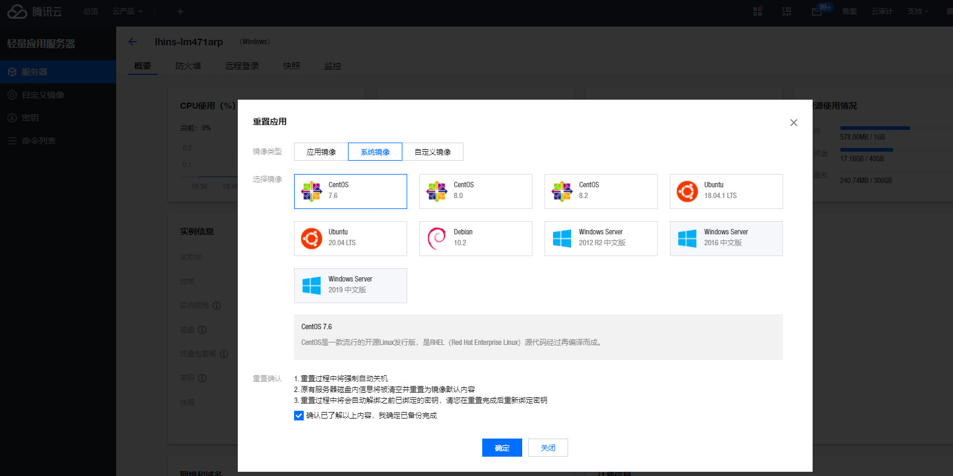Click the Ubuntu 20.04 logo icon
Screen dimensions: 953x476
point(312,239)
